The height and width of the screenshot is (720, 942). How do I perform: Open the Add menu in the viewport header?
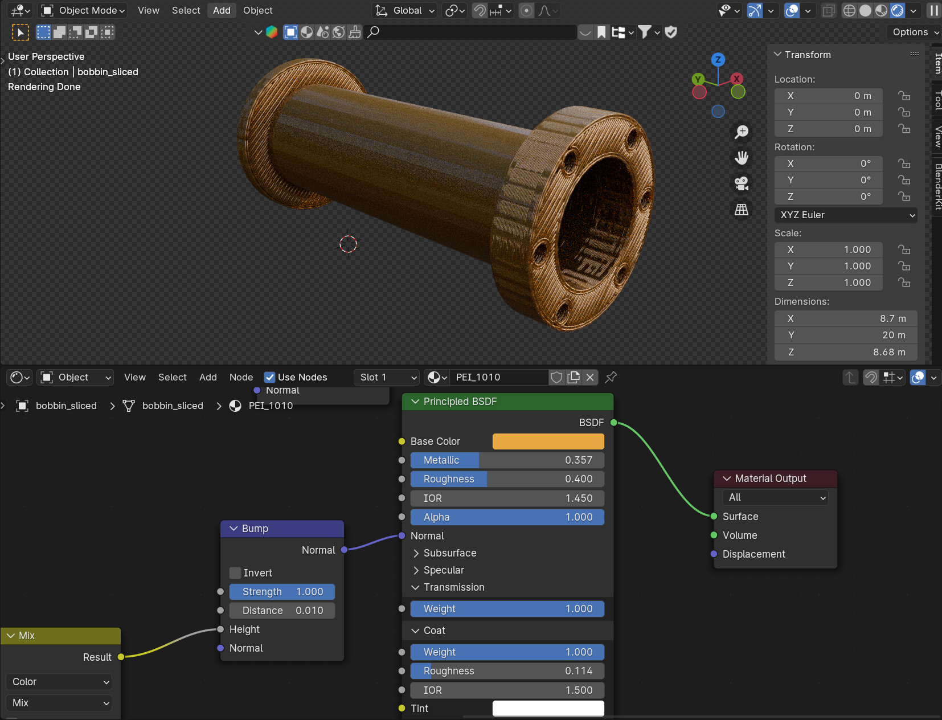pyautogui.click(x=222, y=10)
